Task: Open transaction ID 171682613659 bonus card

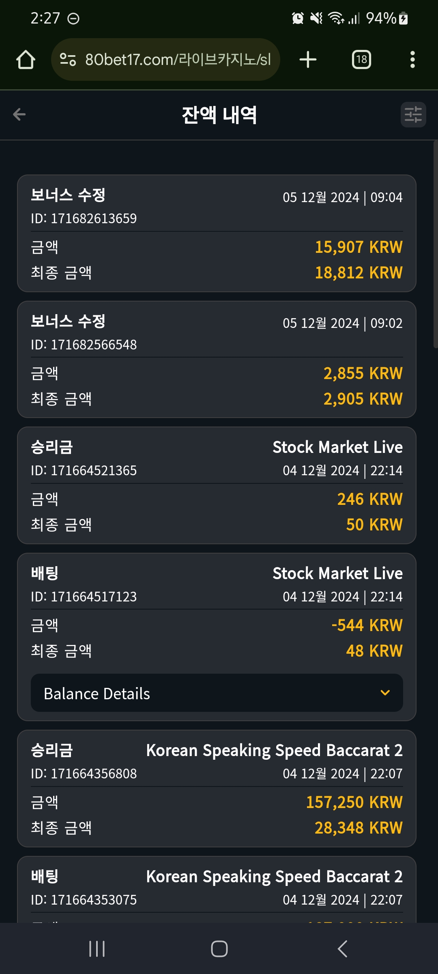Action: 217,233
